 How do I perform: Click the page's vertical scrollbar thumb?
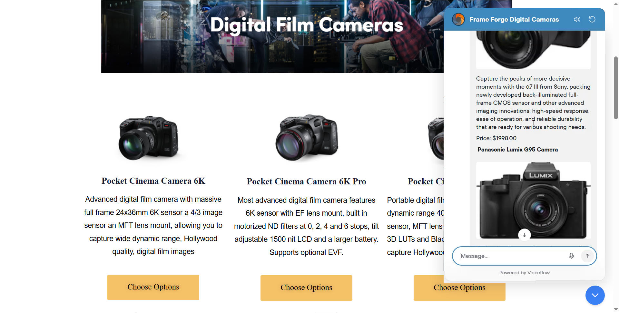[x=616, y=88]
